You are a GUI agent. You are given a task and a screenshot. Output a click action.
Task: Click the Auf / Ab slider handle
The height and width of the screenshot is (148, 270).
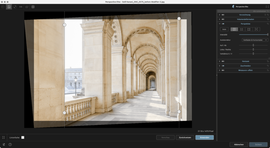click(253, 45)
